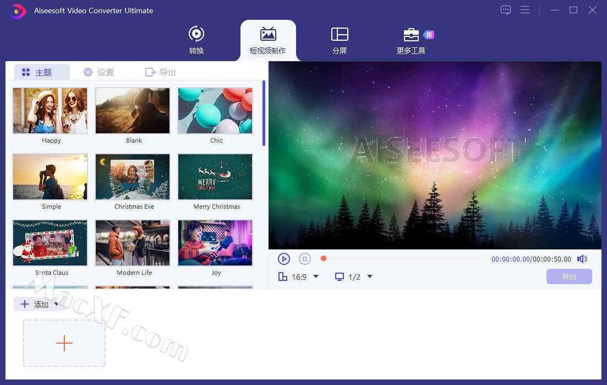The height and width of the screenshot is (385, 607).
Task: Select the Chic theme thumbnail
Action: coord(215,111)
